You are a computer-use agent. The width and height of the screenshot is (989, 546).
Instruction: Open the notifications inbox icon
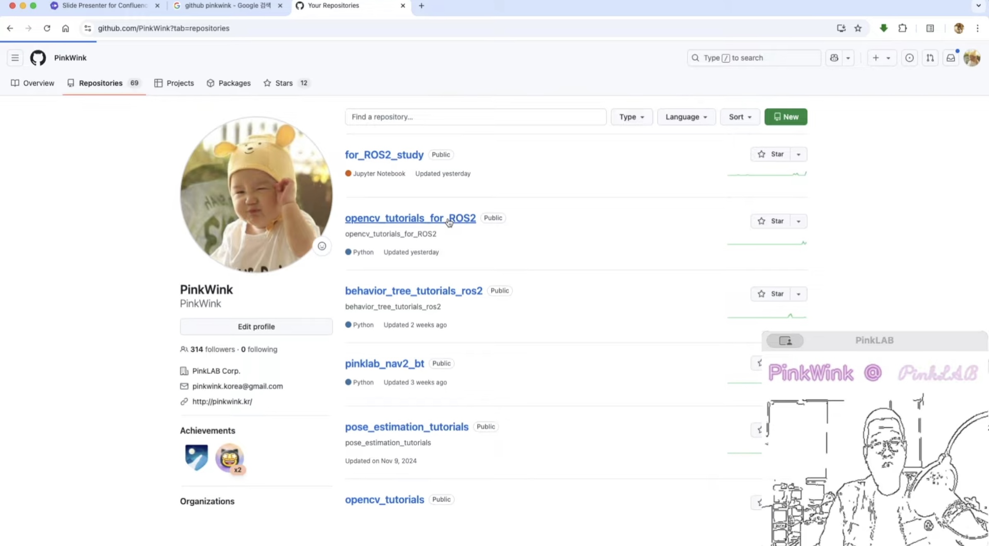(950, 58)
